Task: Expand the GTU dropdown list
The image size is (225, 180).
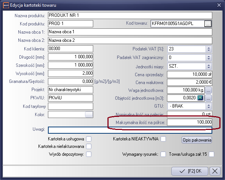Action: click(x=209, y=106)
